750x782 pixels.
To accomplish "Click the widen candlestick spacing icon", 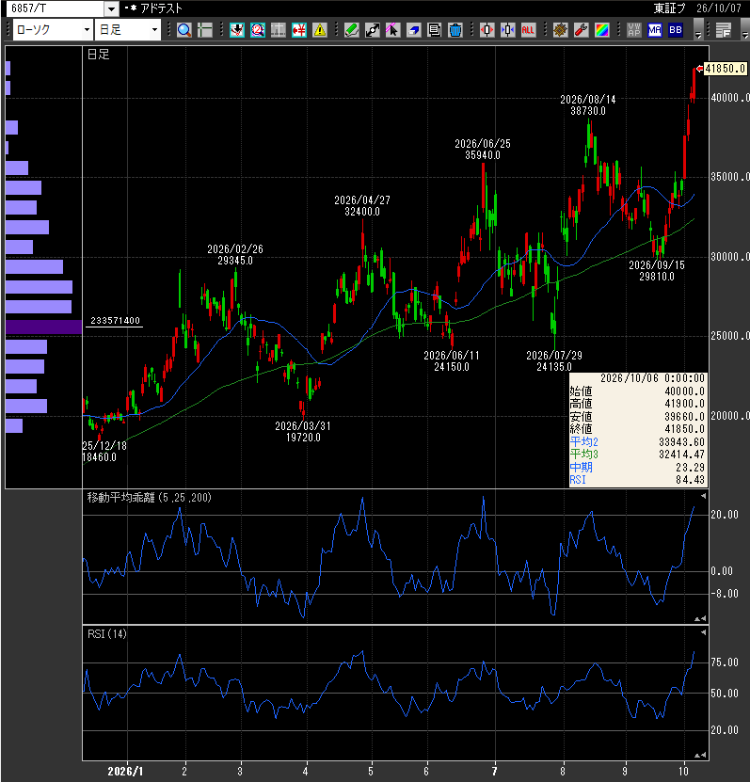I will click(487, 30).
